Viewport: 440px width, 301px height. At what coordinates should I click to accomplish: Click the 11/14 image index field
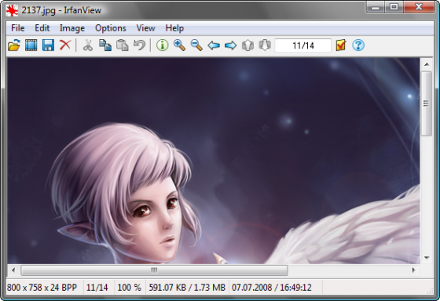coord(303,45)
